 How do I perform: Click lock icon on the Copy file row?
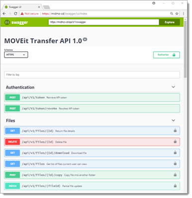tap(175, 175)
